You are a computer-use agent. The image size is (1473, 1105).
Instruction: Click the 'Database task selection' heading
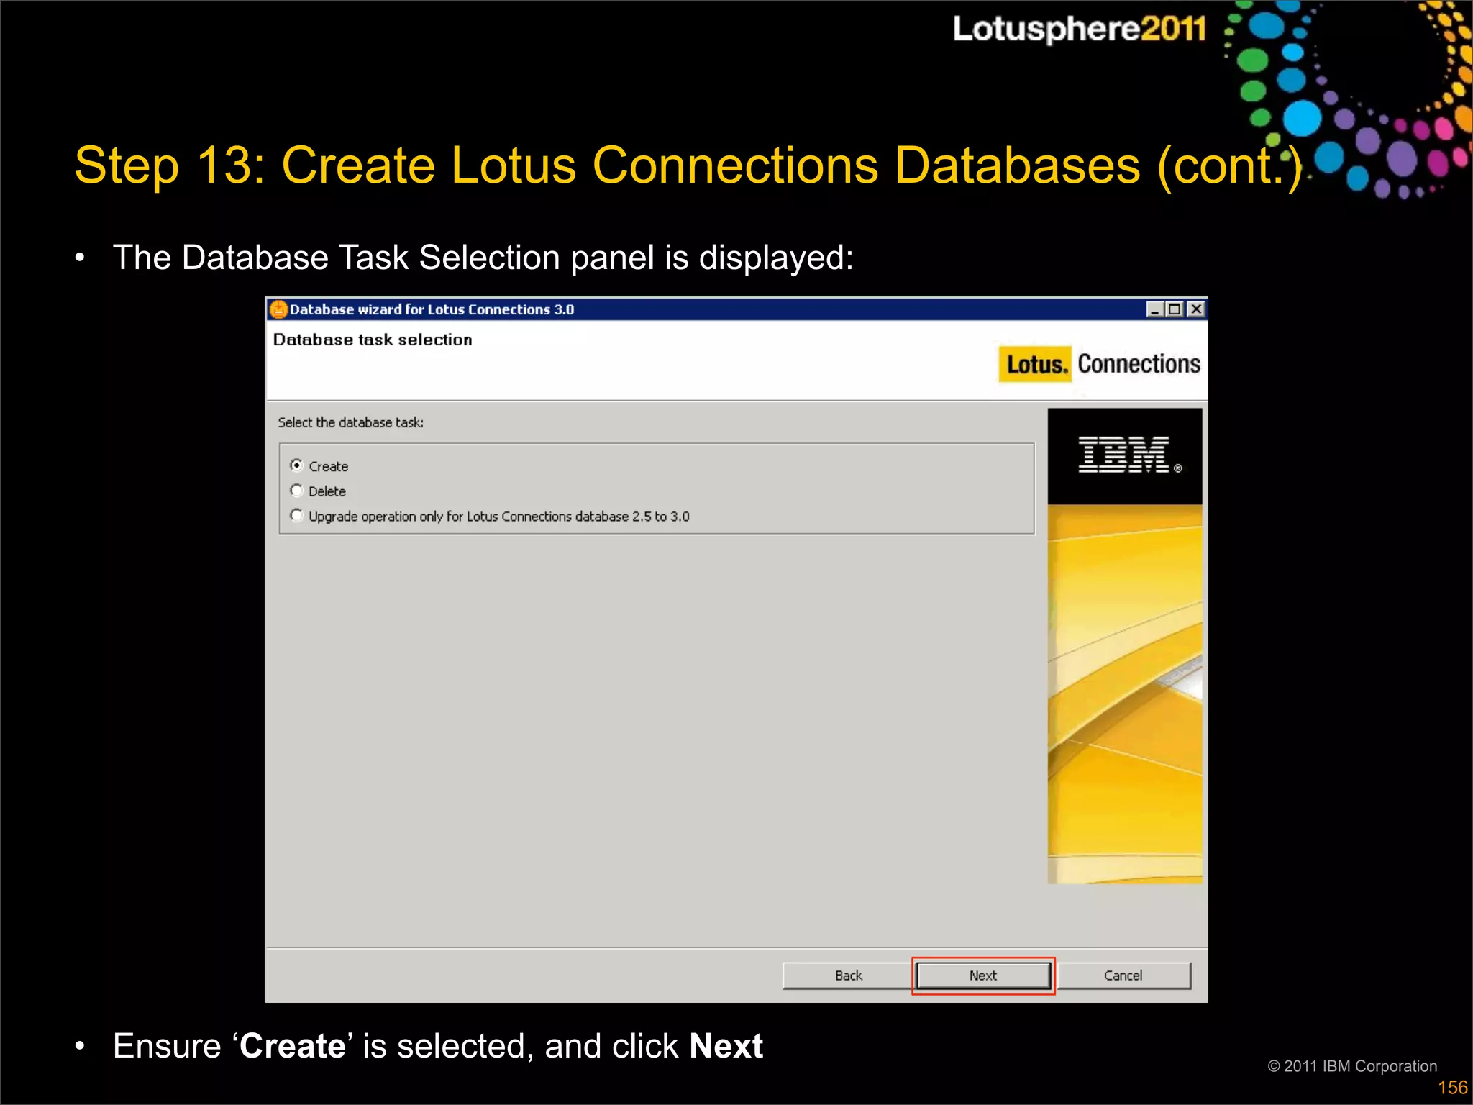tap(373, 340)
